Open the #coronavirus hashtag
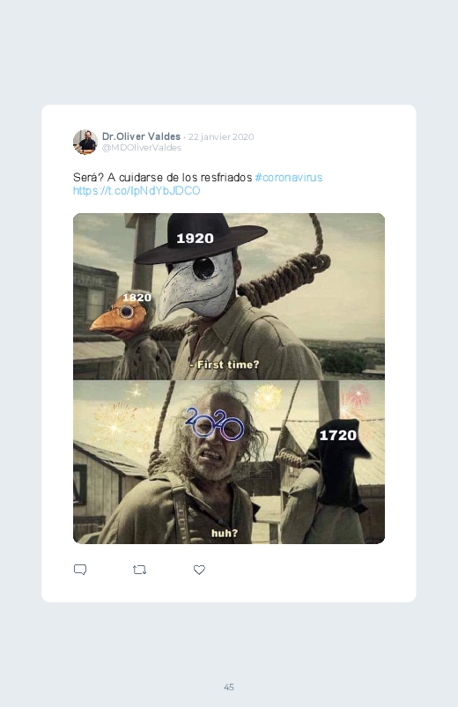Image resolution: width=458 pixels, height=707 pixels. click(289, 177)
